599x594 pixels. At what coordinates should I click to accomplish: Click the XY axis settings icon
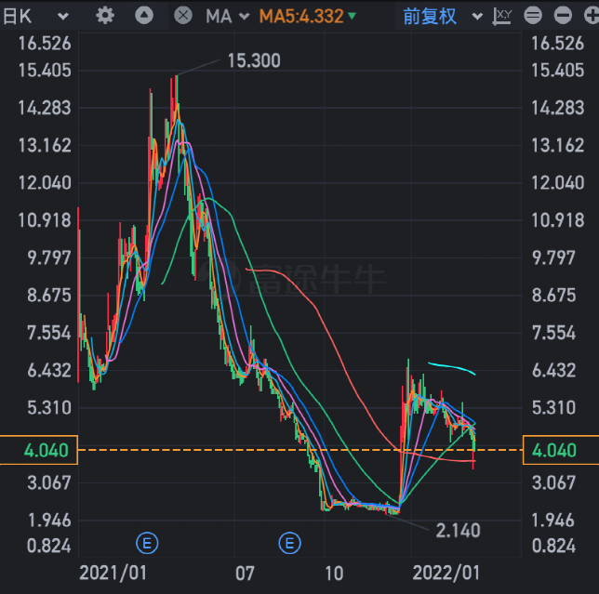tap(503, 16)
